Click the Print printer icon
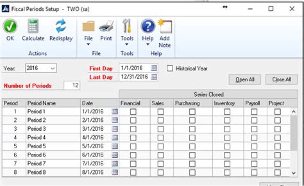 [x=106, y=27]
